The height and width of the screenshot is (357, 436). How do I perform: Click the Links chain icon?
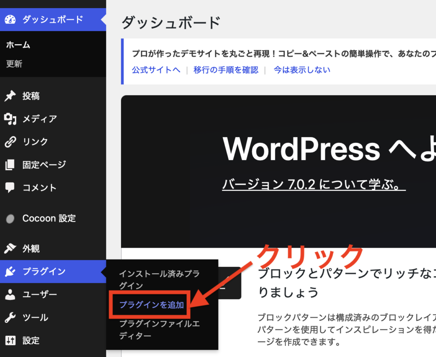coord(10,142)
